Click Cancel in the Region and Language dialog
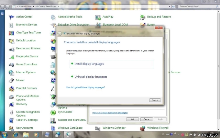The height and width of the screenshot is (138, 220). (x=146, y=119)
